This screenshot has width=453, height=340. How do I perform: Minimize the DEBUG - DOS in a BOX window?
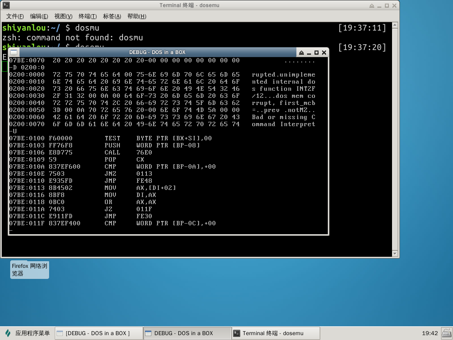pyautogui.click(x=309, y=52)
